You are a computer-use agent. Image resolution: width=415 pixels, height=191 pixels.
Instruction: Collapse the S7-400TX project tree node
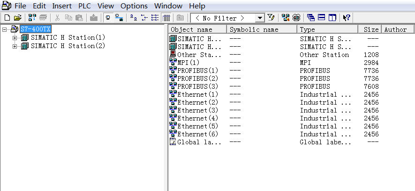(x=4, y=29)
